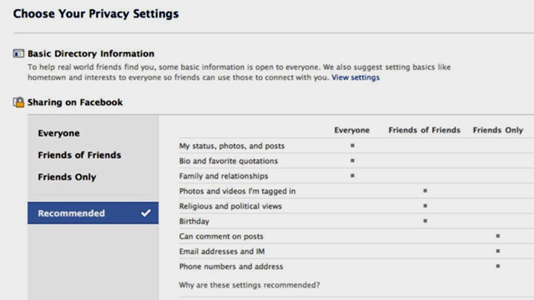Screen dimensions: 534x300
Task: Click the Friends of Friends column header
Action: 424,130
